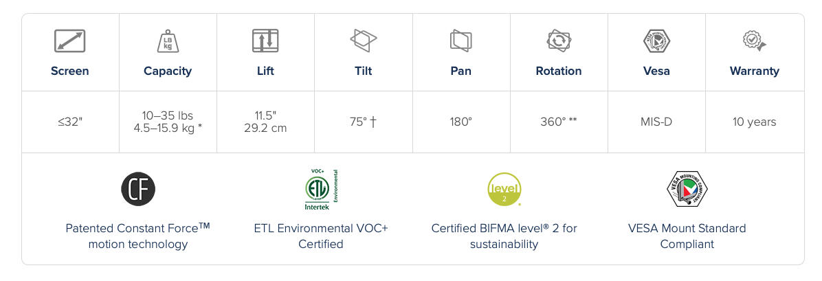Click the Vesa hexagon icon in header
The height and width of the screenshot is (281, 822).
pyautogui.click(x=656, y=41)
